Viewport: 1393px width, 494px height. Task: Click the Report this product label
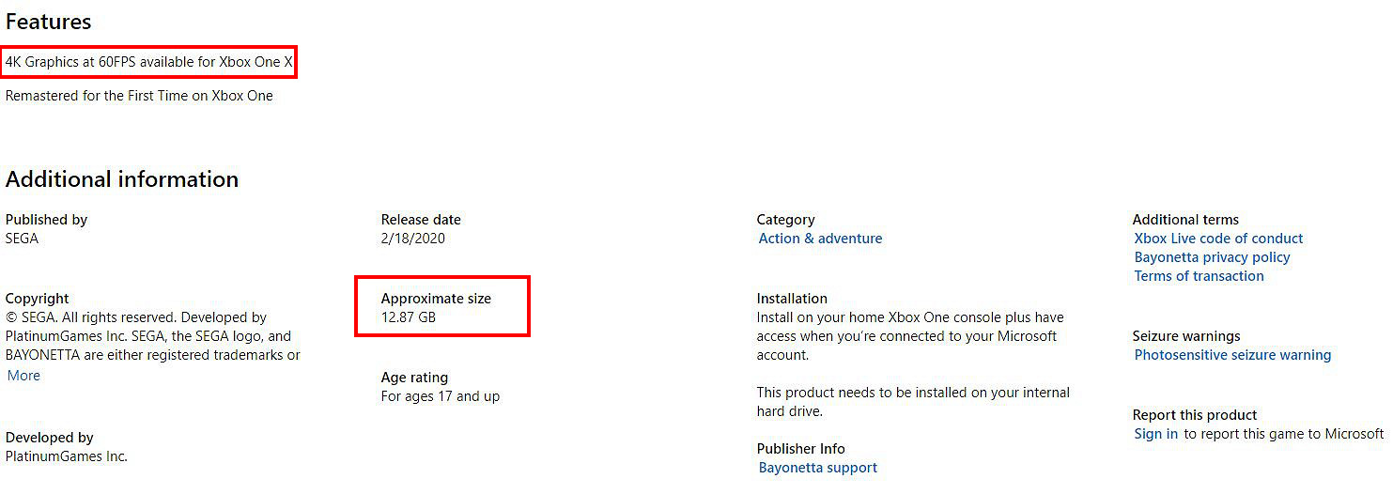click(1195, 415)
